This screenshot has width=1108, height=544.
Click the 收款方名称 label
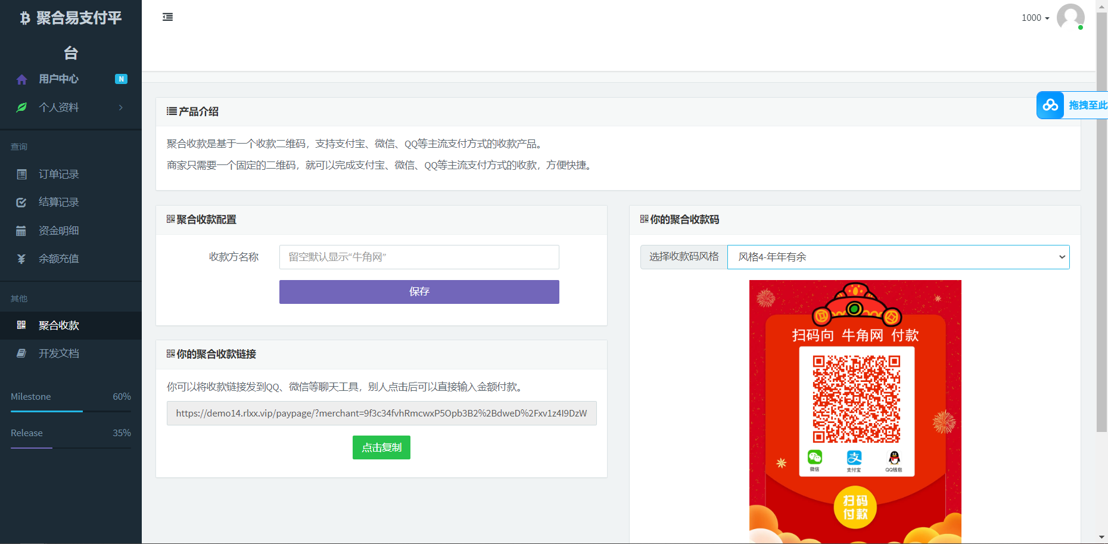click(234, 257)
